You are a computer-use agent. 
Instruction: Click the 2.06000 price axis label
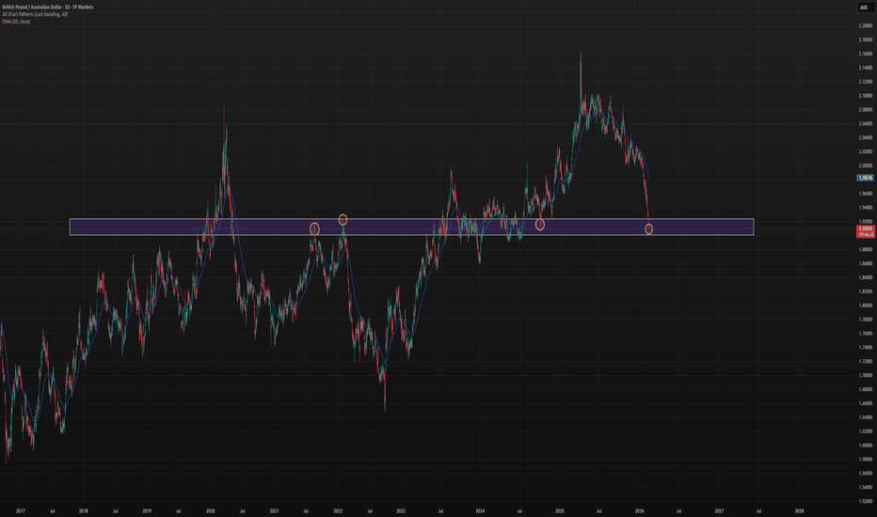point(866,123)
